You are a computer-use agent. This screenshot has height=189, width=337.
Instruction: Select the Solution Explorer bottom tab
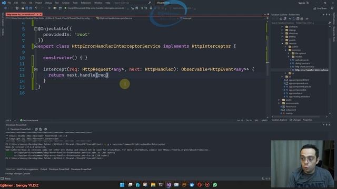(280, 120)
